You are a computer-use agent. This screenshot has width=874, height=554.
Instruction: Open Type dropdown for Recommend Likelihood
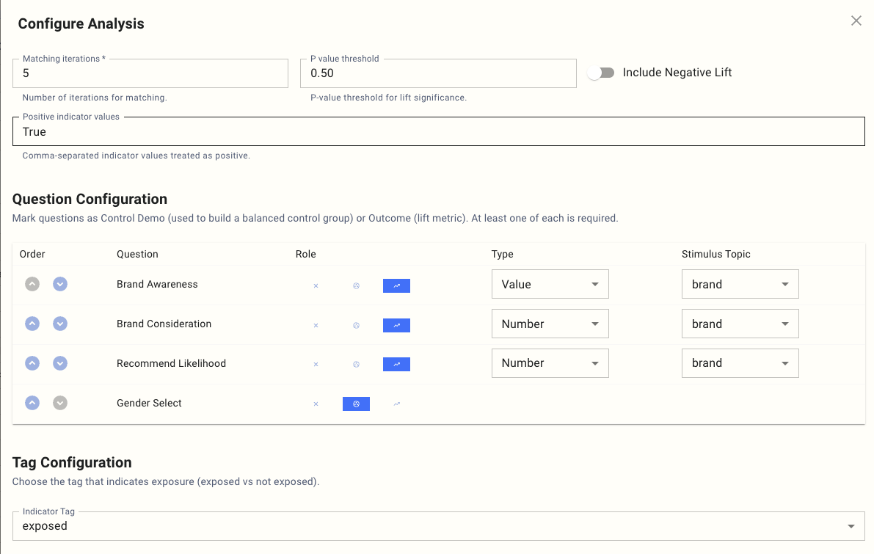point(550,363)
